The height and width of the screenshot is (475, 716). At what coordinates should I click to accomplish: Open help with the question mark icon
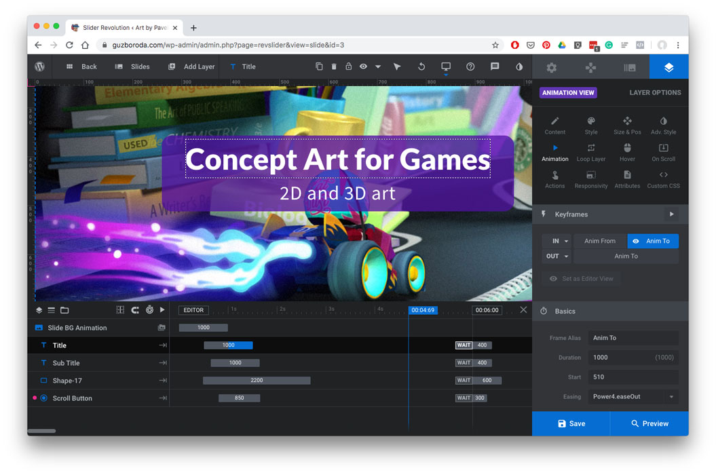[x=470, y=66]
